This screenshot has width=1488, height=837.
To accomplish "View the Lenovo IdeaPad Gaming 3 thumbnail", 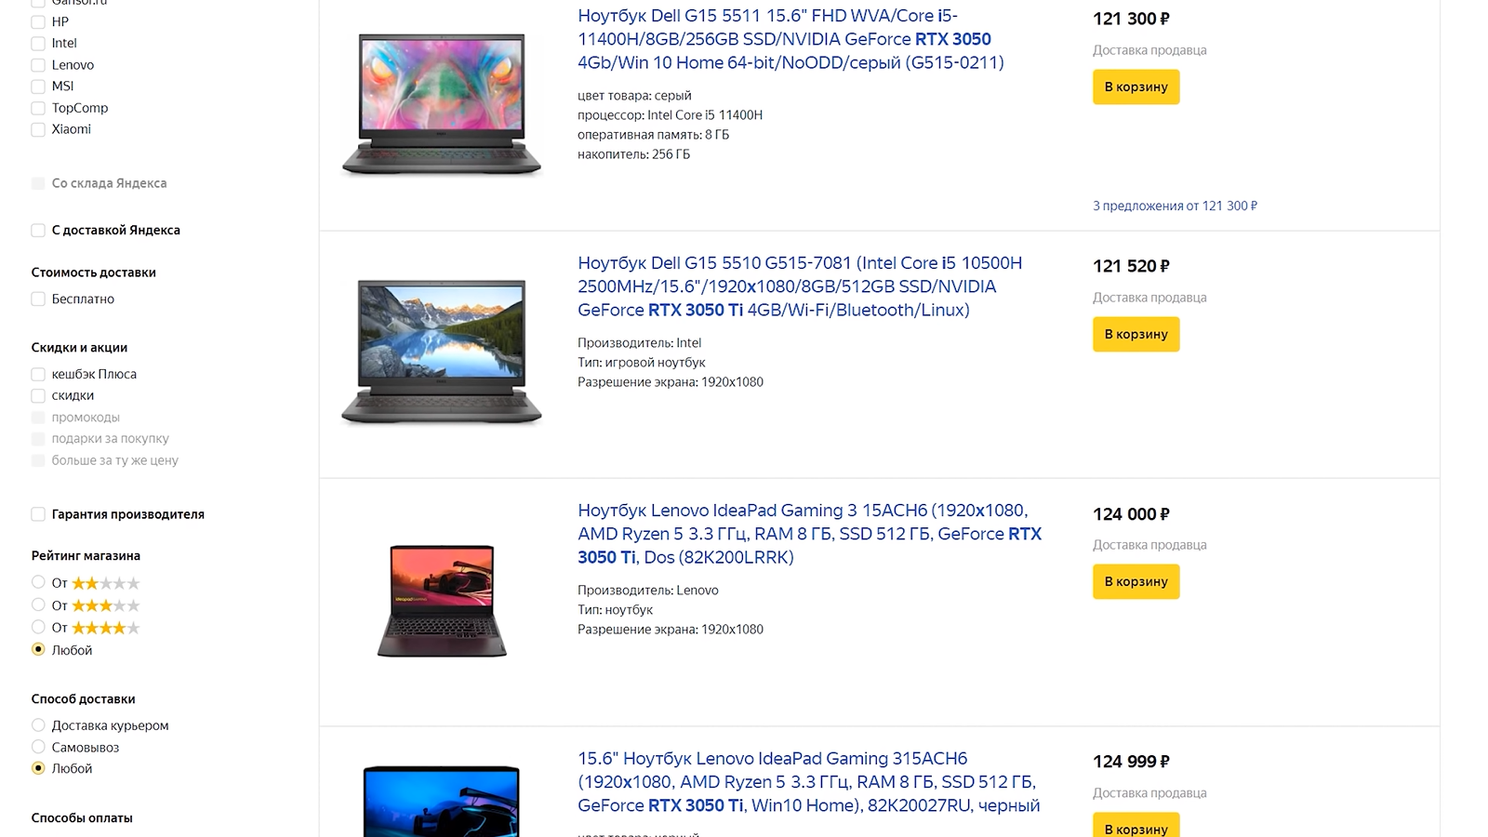I will (442, 601).
